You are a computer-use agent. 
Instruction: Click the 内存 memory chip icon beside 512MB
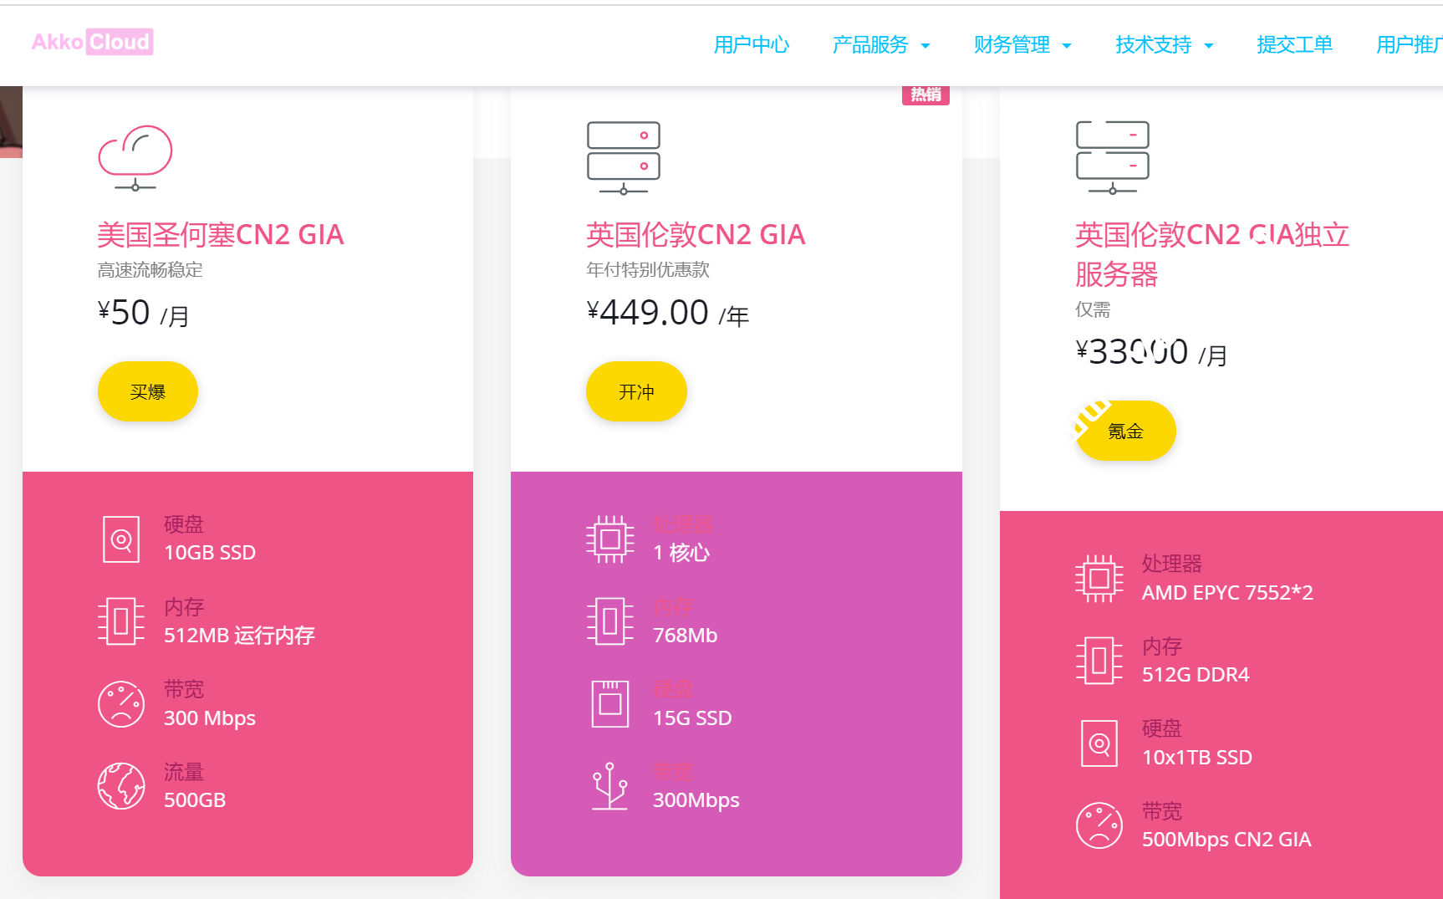[x=120, y=621]
